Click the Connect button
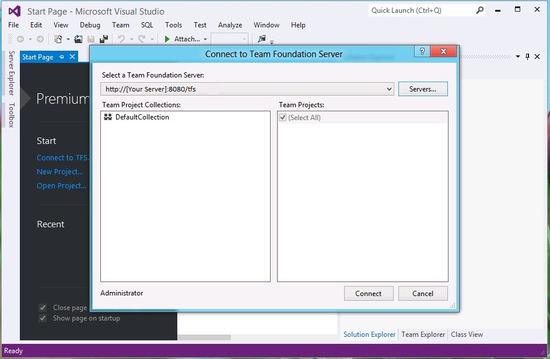Screen dimensions: 550x359 (x=369, y=294)
